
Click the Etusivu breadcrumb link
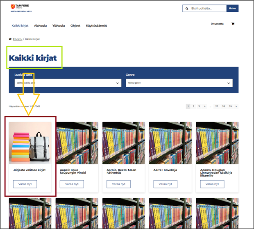(x=18, y=39)
